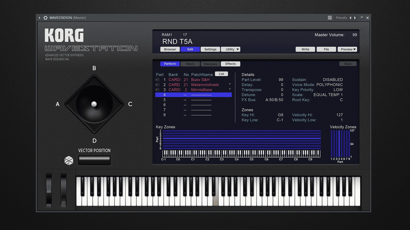The width and height of the screenshot is (410, 230).
Task: Go to previous preset arrow
Action: 350,18
